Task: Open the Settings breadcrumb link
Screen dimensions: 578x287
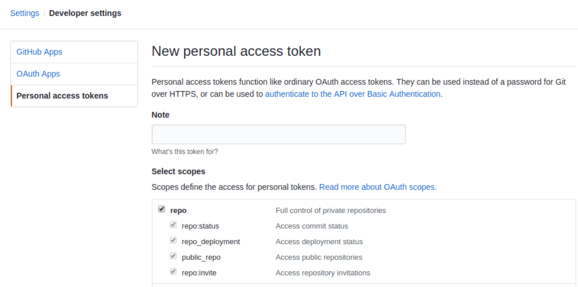Action: (24, 13)
